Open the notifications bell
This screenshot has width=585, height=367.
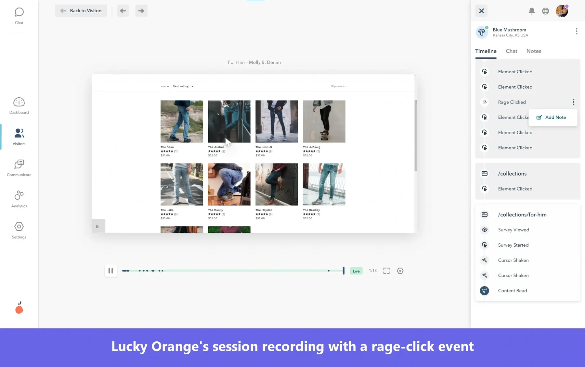(532, 11)
